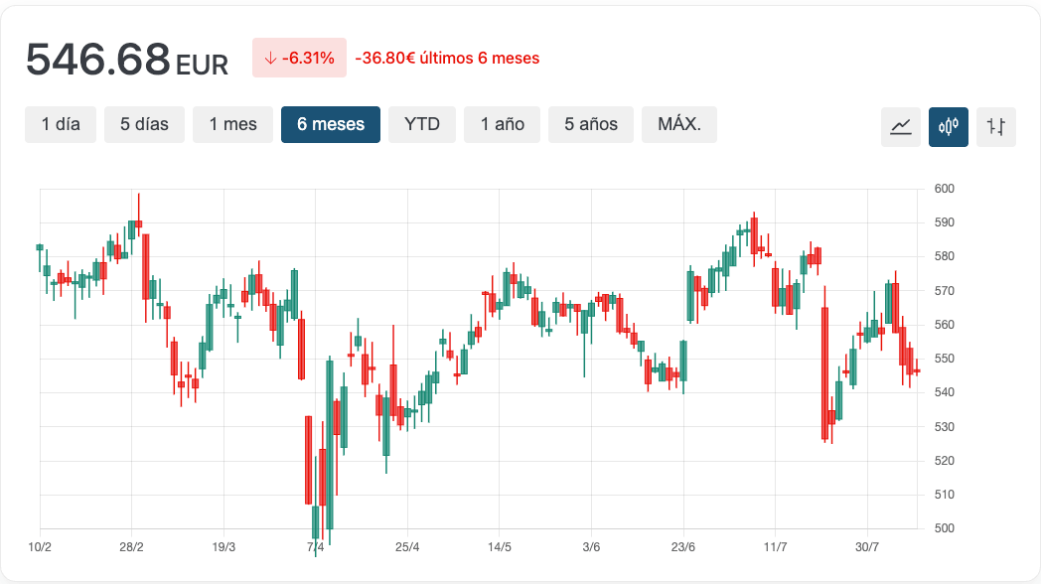Select the 5 días time range
This screenshot has width=1041, height=584.
click(144, 124)
